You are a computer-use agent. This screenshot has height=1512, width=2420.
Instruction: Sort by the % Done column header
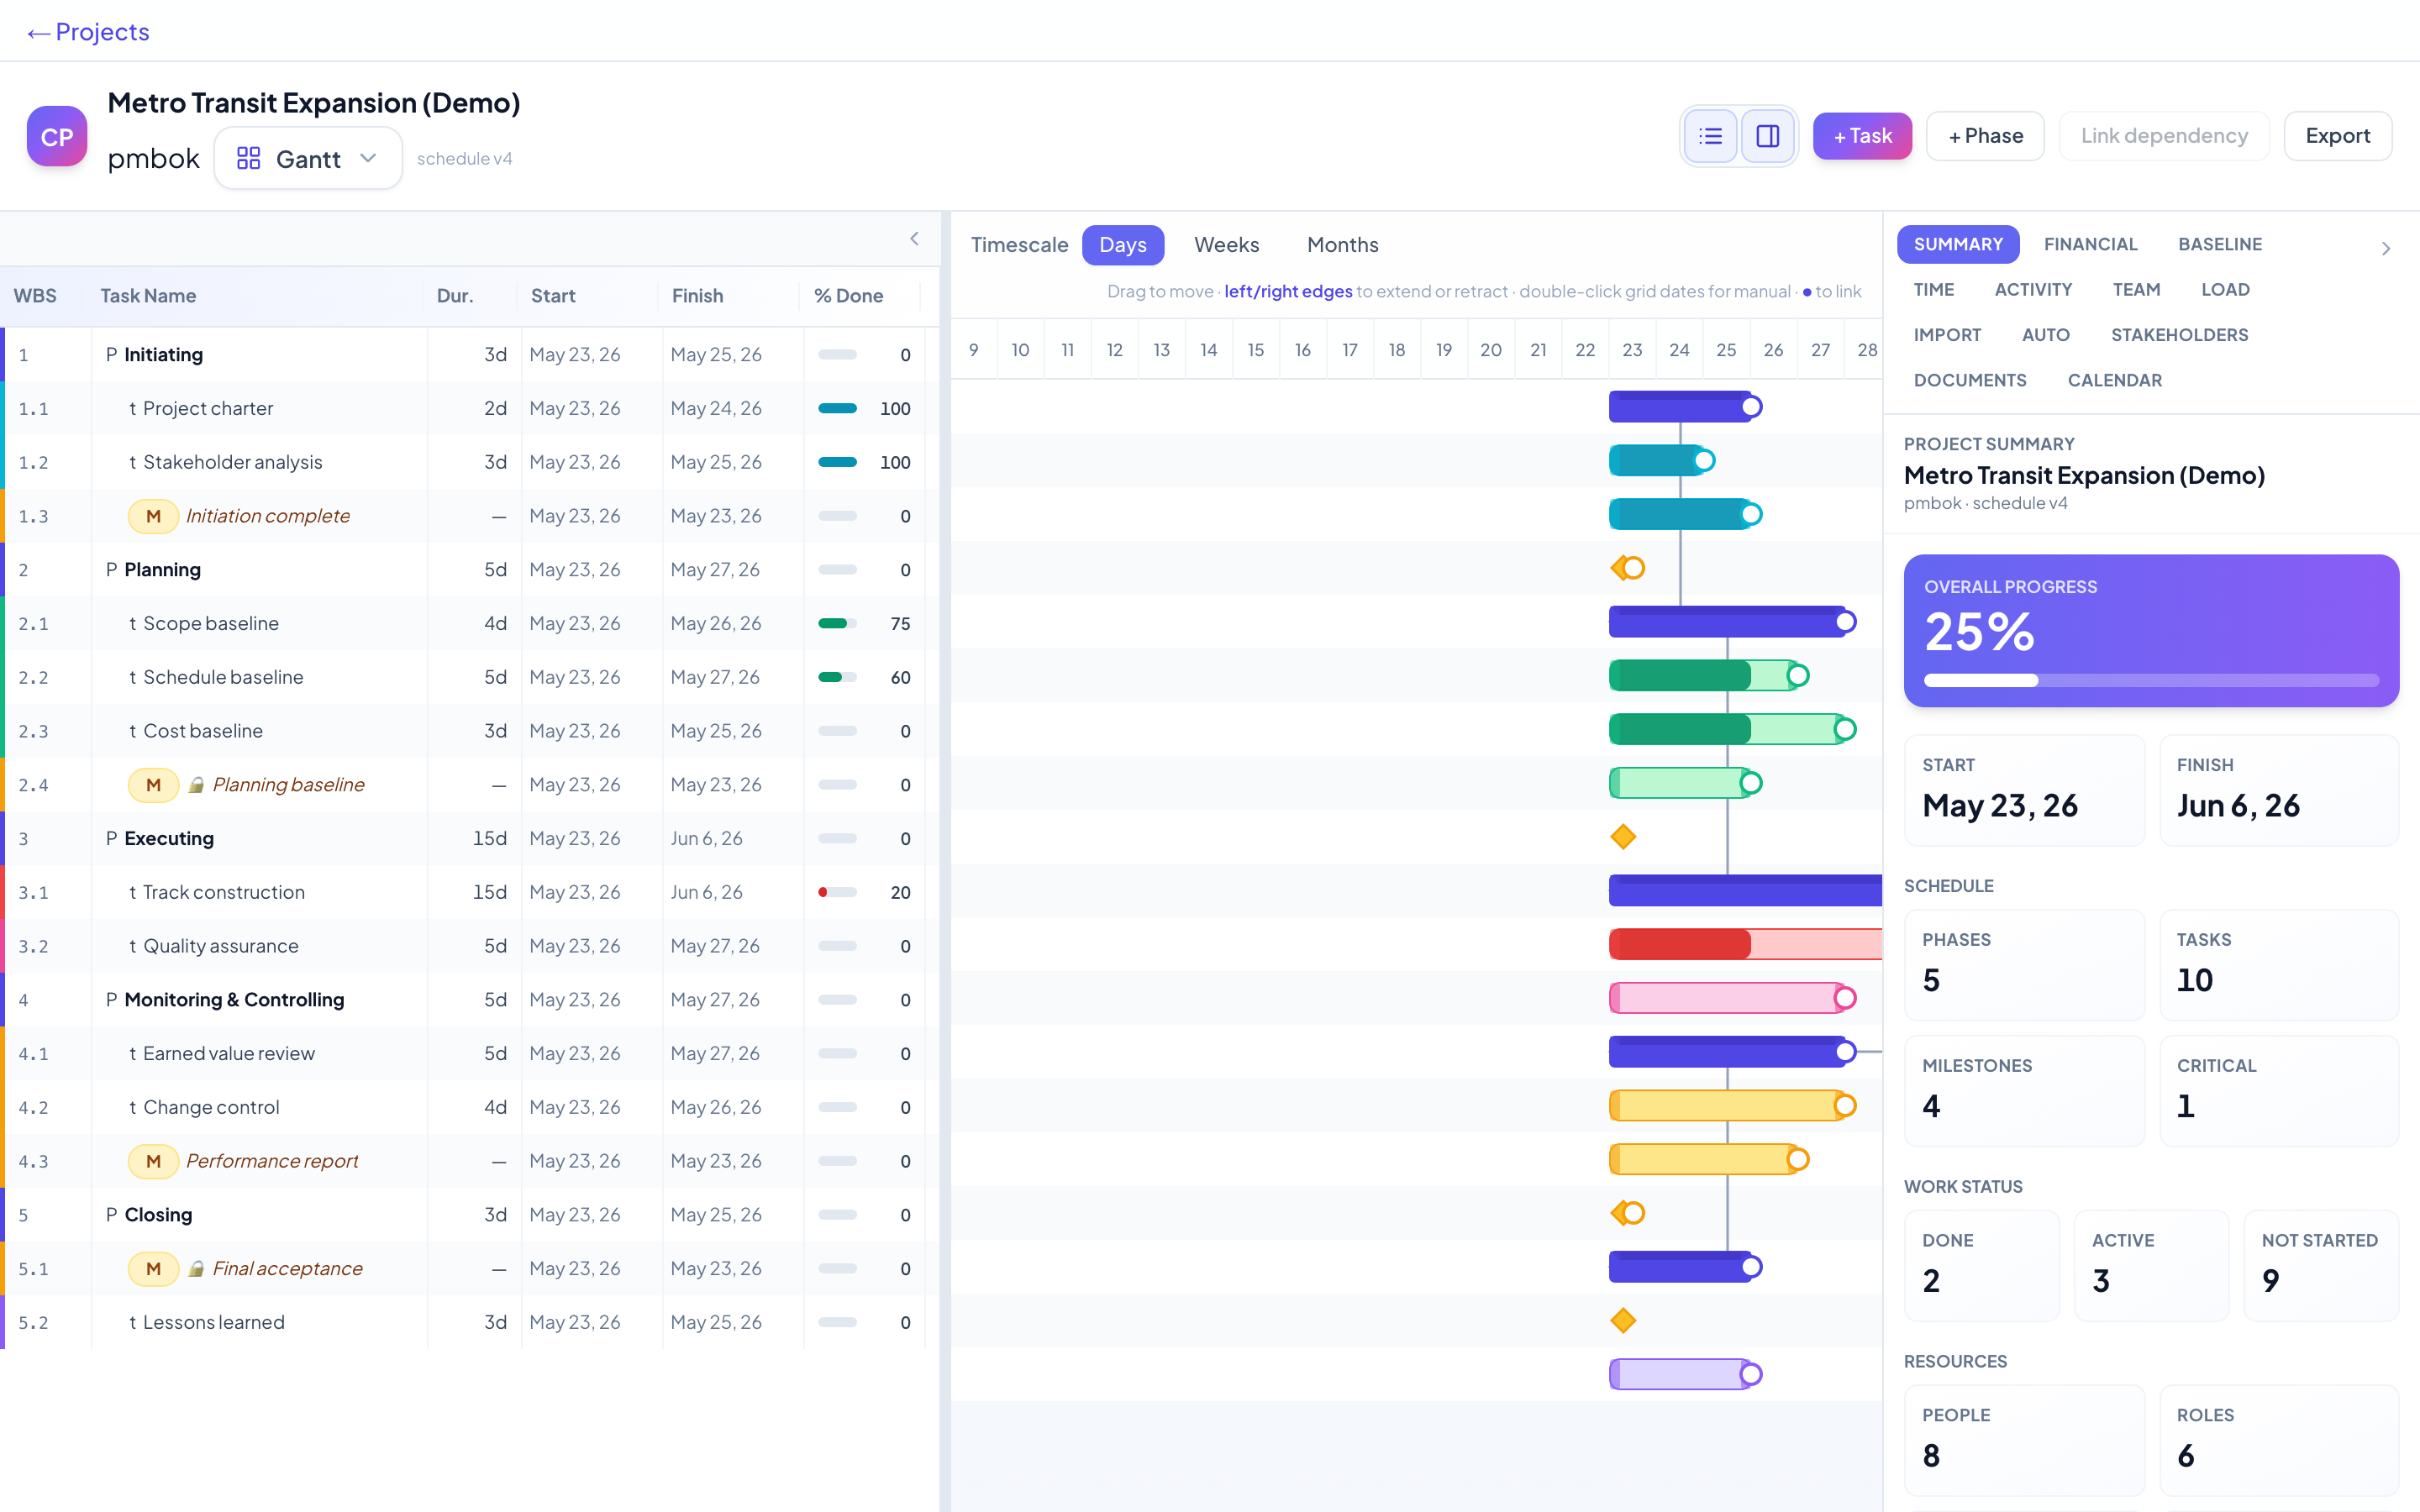(x=848, y=296)
